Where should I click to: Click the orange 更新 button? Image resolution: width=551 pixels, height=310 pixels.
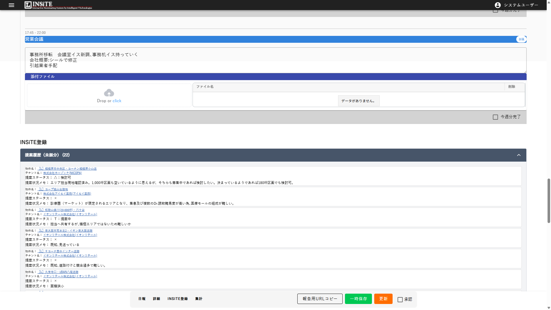pos(383,299)
